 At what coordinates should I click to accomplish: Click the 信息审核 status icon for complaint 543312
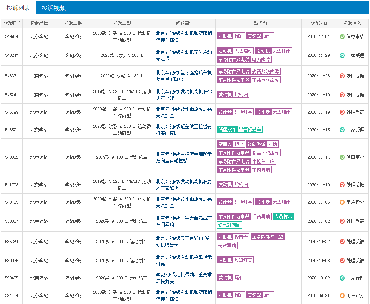(x=342, y=157)
